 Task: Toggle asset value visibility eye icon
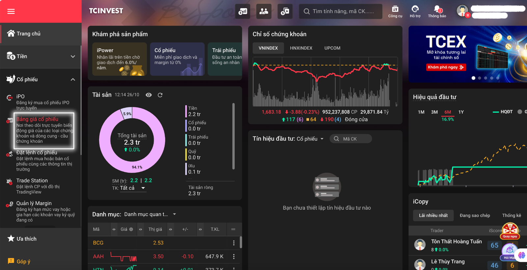(x=149, y=95)
